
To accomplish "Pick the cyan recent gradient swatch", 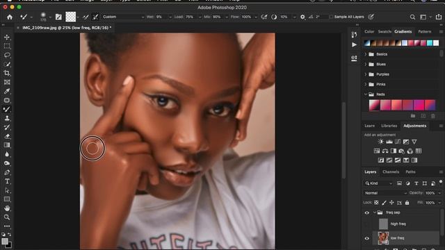I will pos(430,43).
